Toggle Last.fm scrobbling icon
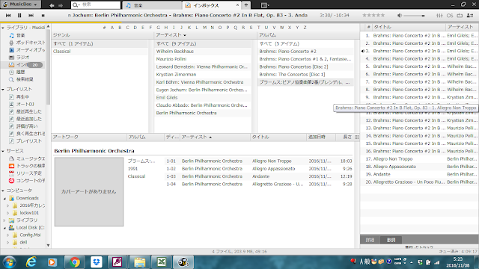479x269 pixels. [450, 15]
